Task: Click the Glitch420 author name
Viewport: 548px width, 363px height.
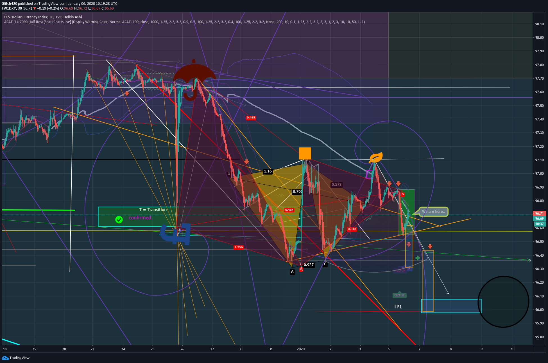Action: (x=9, y=4)
